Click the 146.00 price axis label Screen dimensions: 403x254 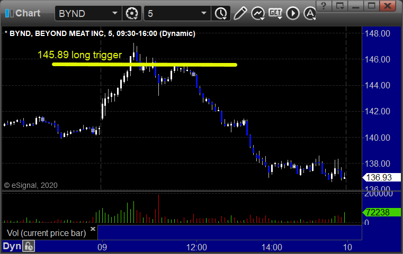(x=377, y=59)
